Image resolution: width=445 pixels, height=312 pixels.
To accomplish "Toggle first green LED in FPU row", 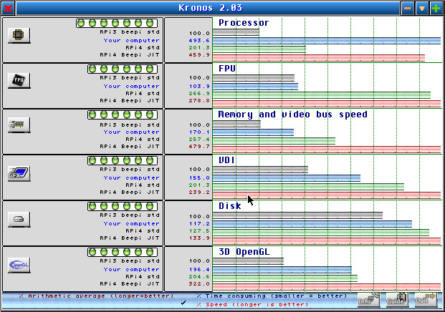I will [x=92, y=69].
